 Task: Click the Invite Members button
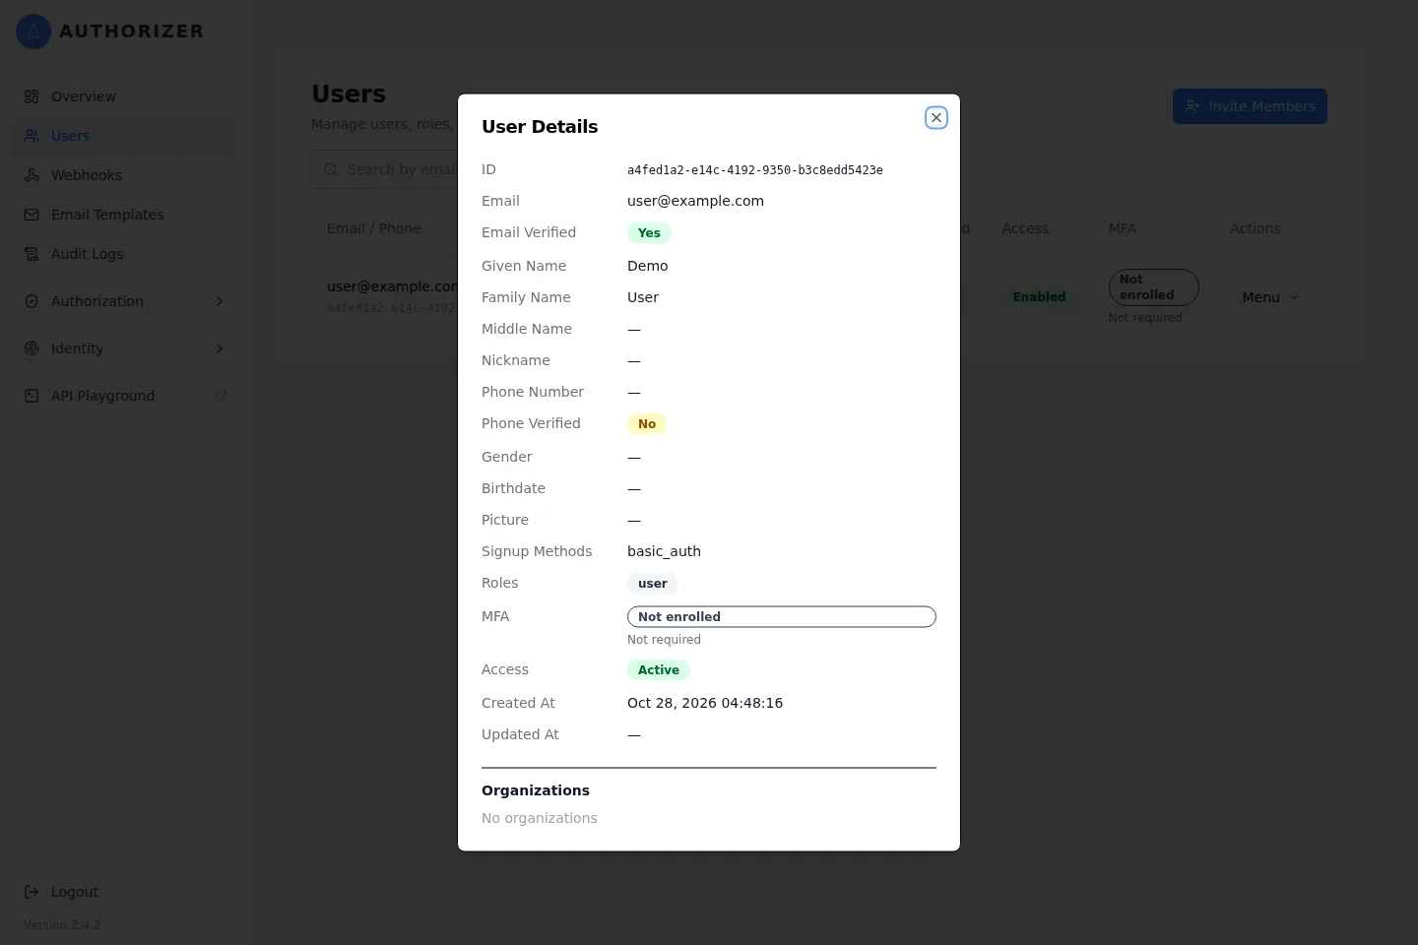[x=1250, y=106]
